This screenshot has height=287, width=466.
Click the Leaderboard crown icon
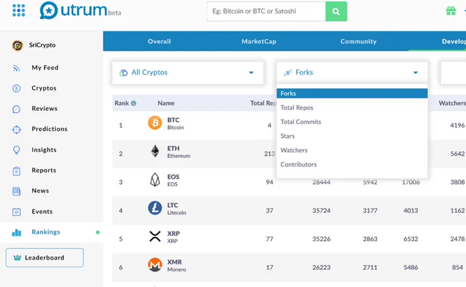coord(17,258)
